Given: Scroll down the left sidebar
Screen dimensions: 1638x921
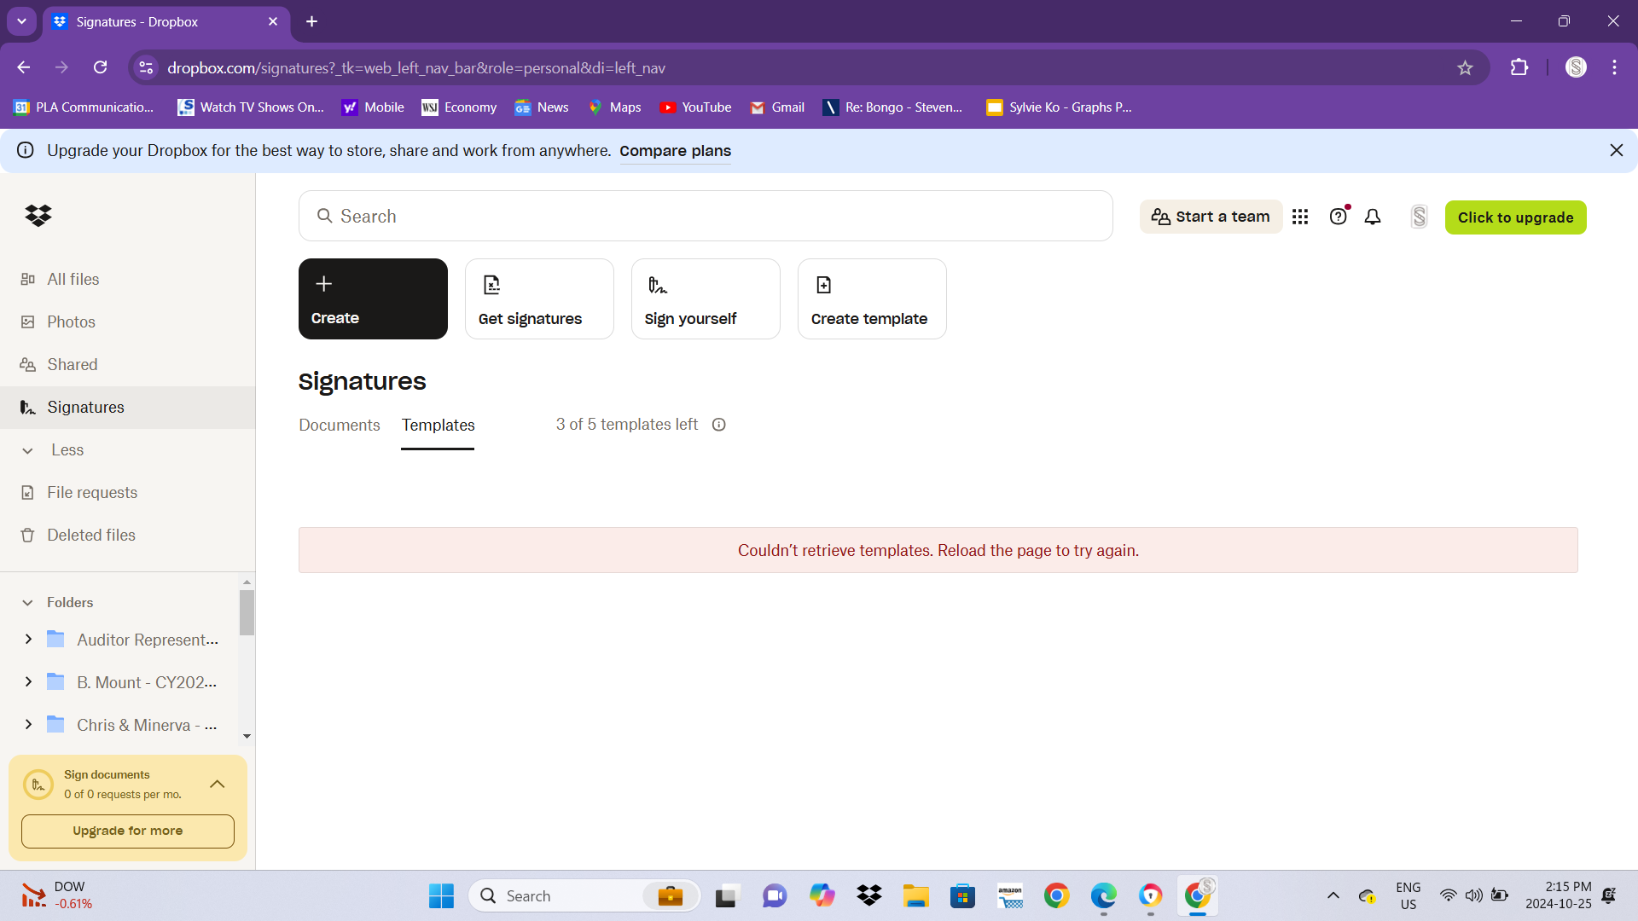Looking at the screenshot, I should [x=247, y=735].
